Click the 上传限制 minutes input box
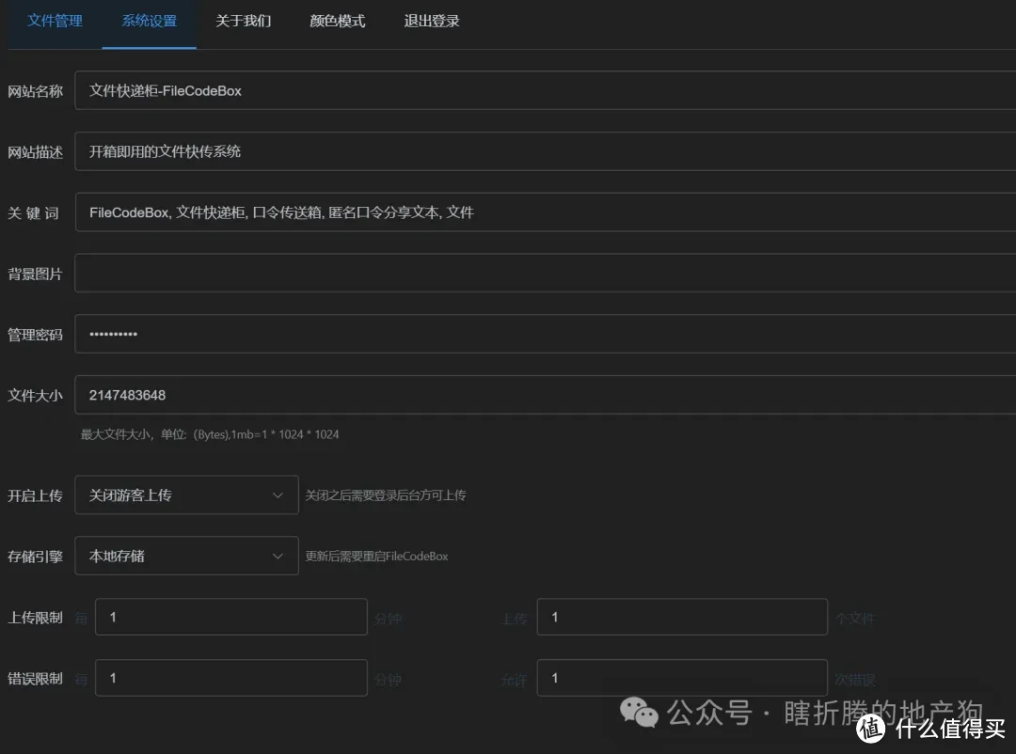This screenshot has width=1016, height=754. (x=230, y=617)
